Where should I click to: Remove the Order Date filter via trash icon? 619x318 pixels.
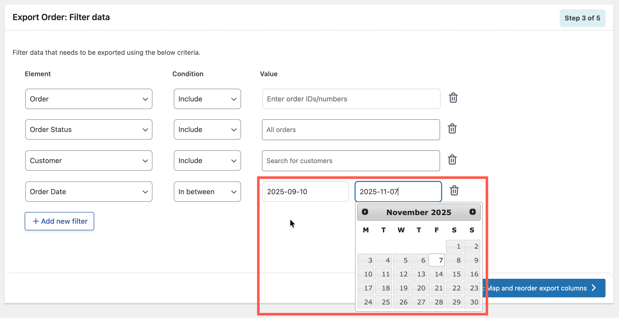pyautogui.click(x=454, y=190)
